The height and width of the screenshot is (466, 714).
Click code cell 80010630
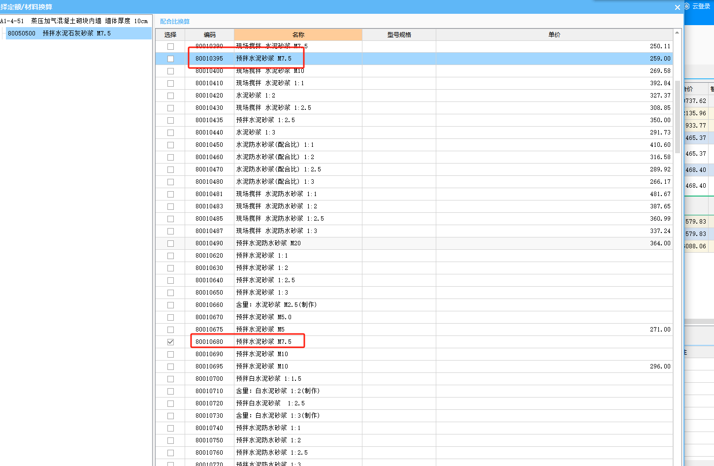[210, 268]
